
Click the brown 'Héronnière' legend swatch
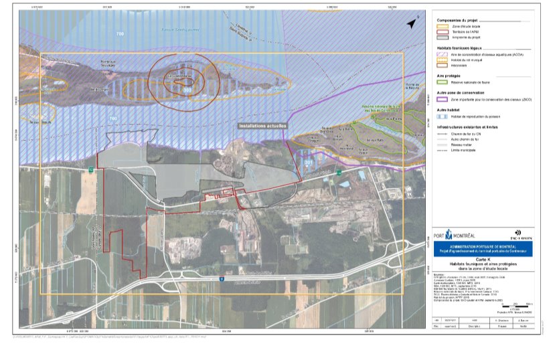pos(443,65)
